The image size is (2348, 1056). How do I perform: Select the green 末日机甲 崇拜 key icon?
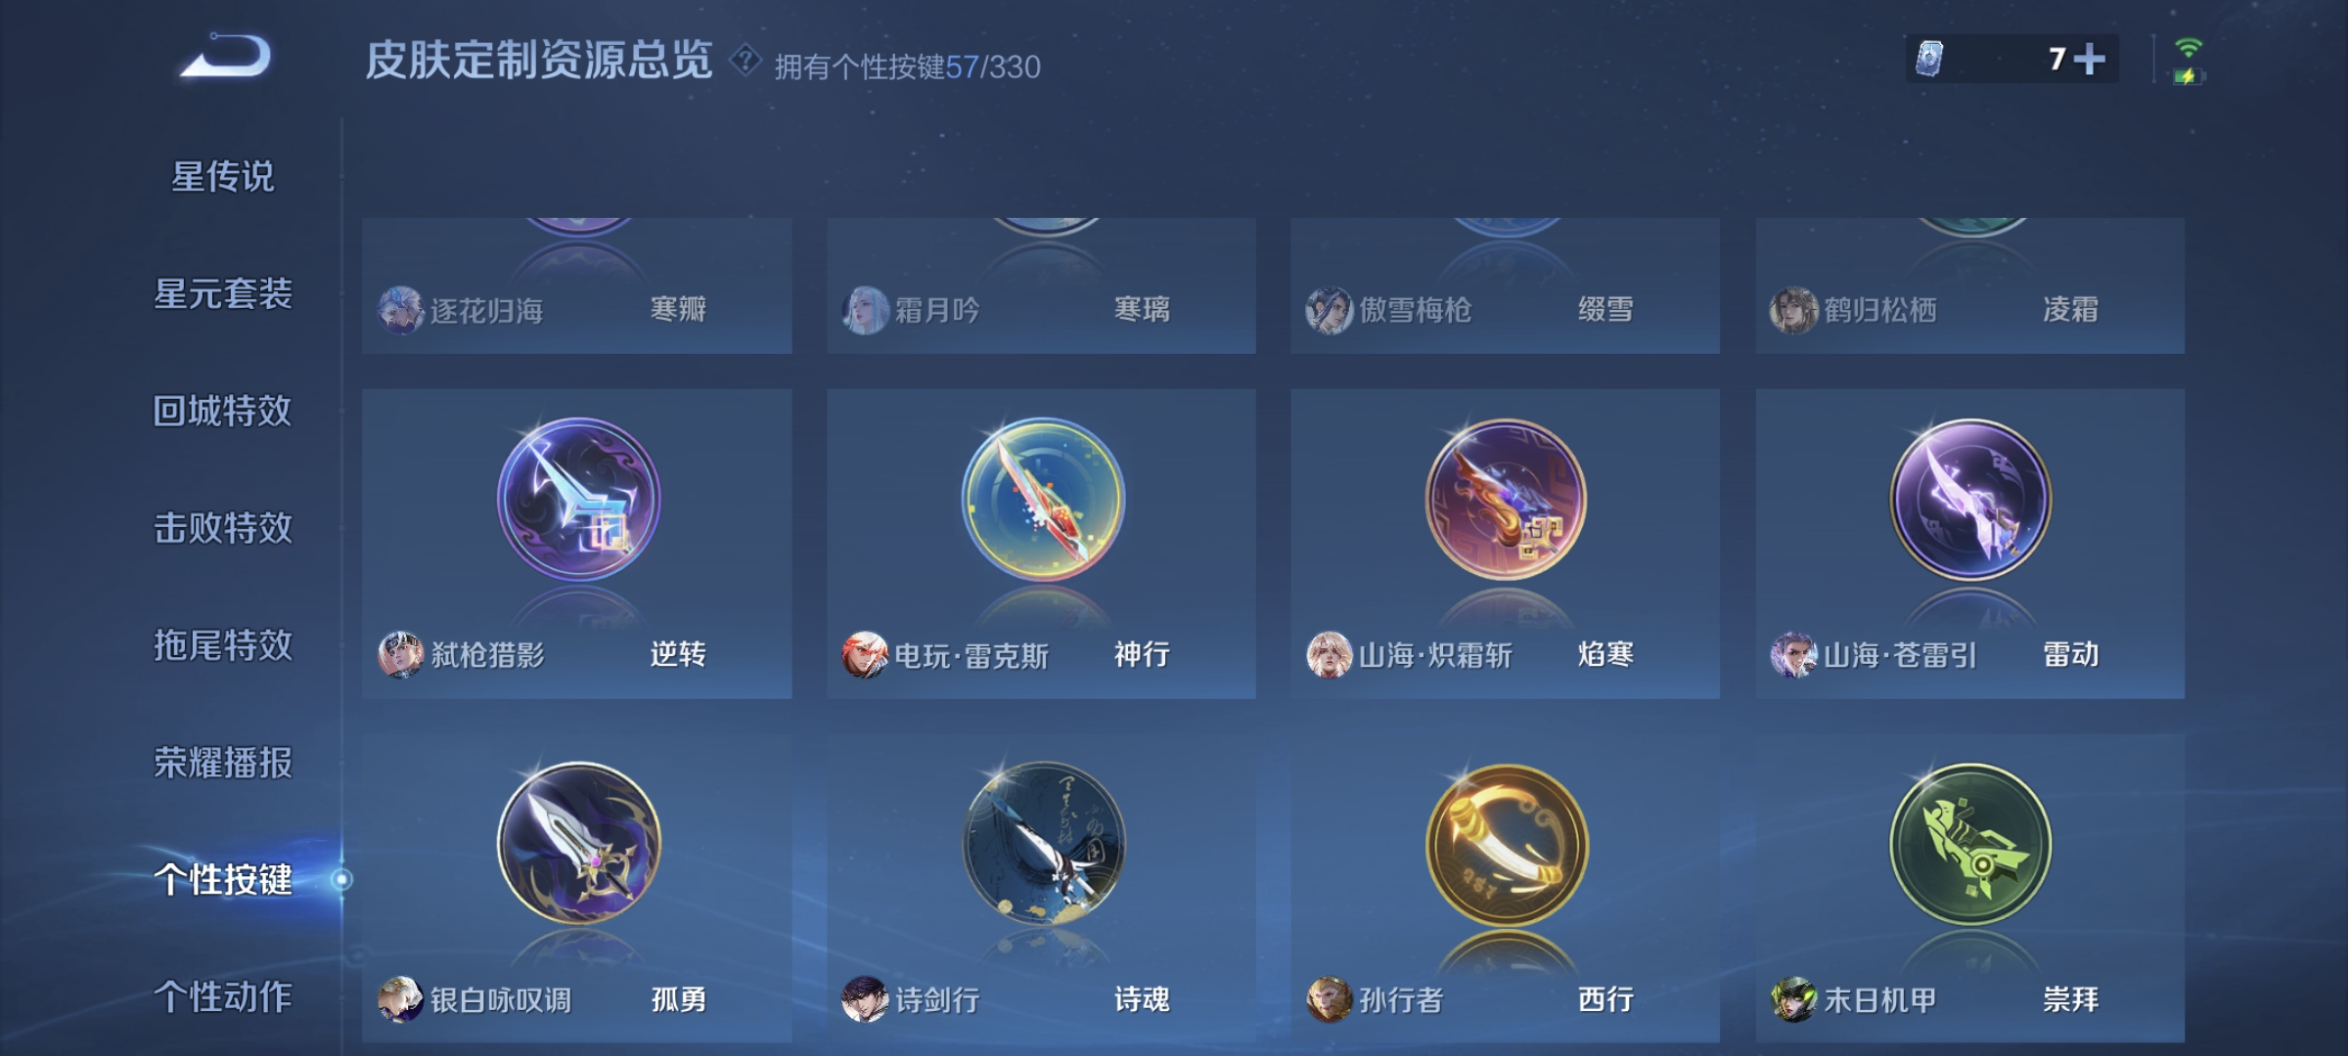[1970, 844]
